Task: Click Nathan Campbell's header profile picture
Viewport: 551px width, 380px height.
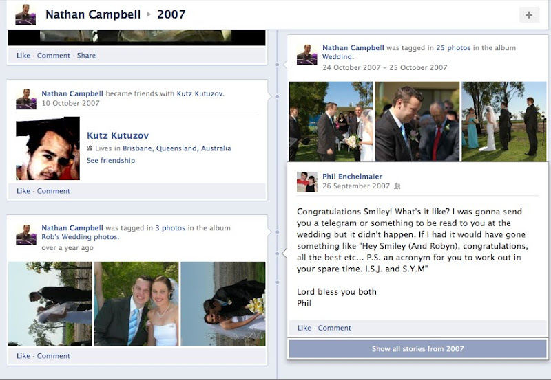Action: point(25,14)
